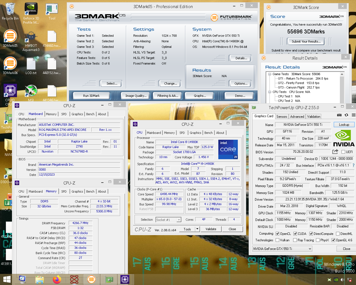Click the BIOS Version field 70.26.20.00.02
The height and width of the screenshot is (285, 356).
click(x=303, y=152)
